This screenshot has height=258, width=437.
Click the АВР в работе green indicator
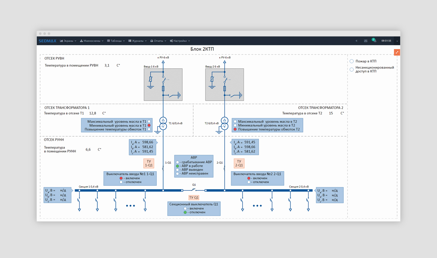178,166
